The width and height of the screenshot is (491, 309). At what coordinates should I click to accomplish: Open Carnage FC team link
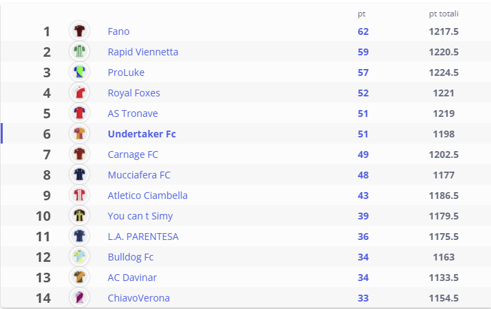coord(133,154)
